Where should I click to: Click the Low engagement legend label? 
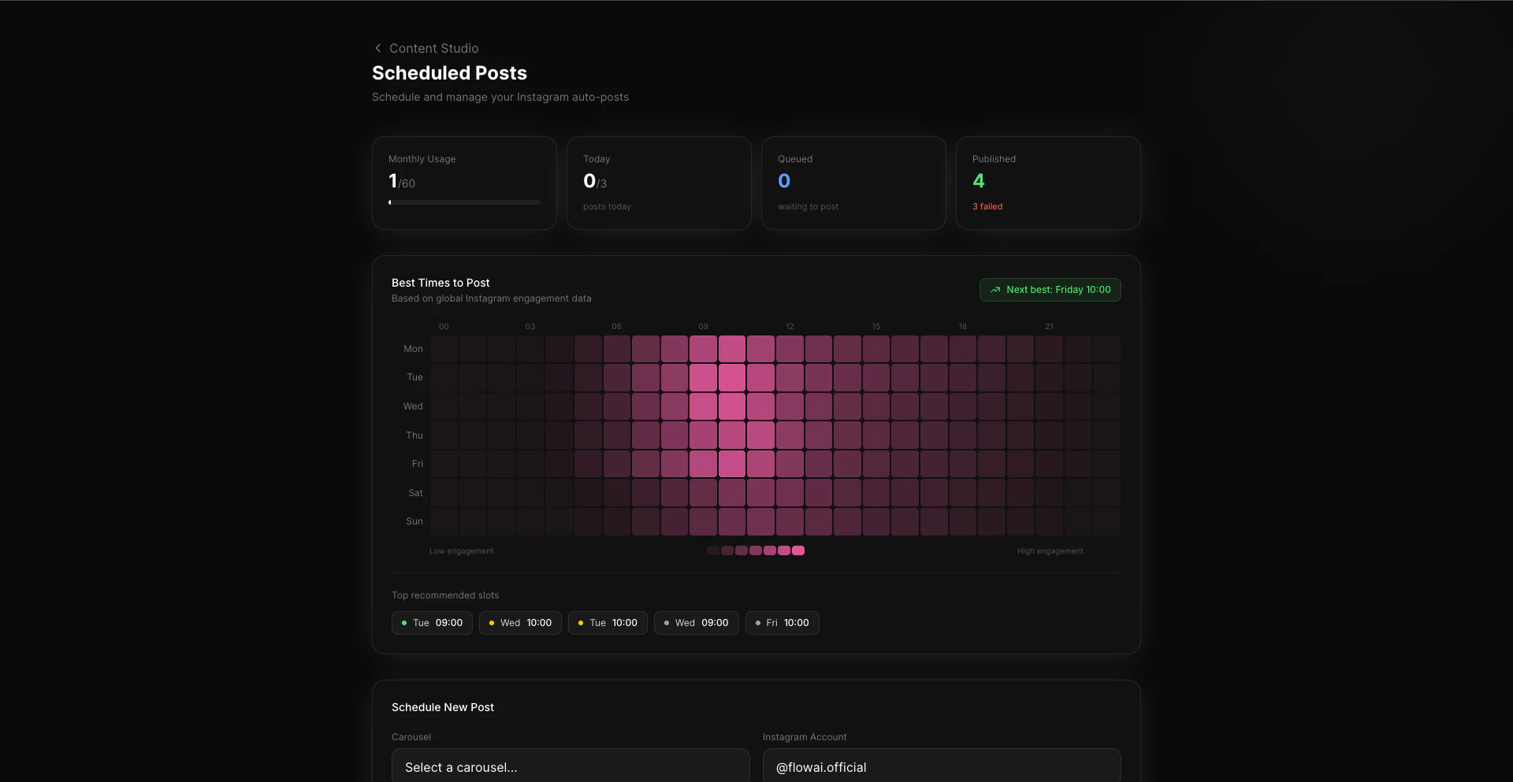[x=461, y=551]
